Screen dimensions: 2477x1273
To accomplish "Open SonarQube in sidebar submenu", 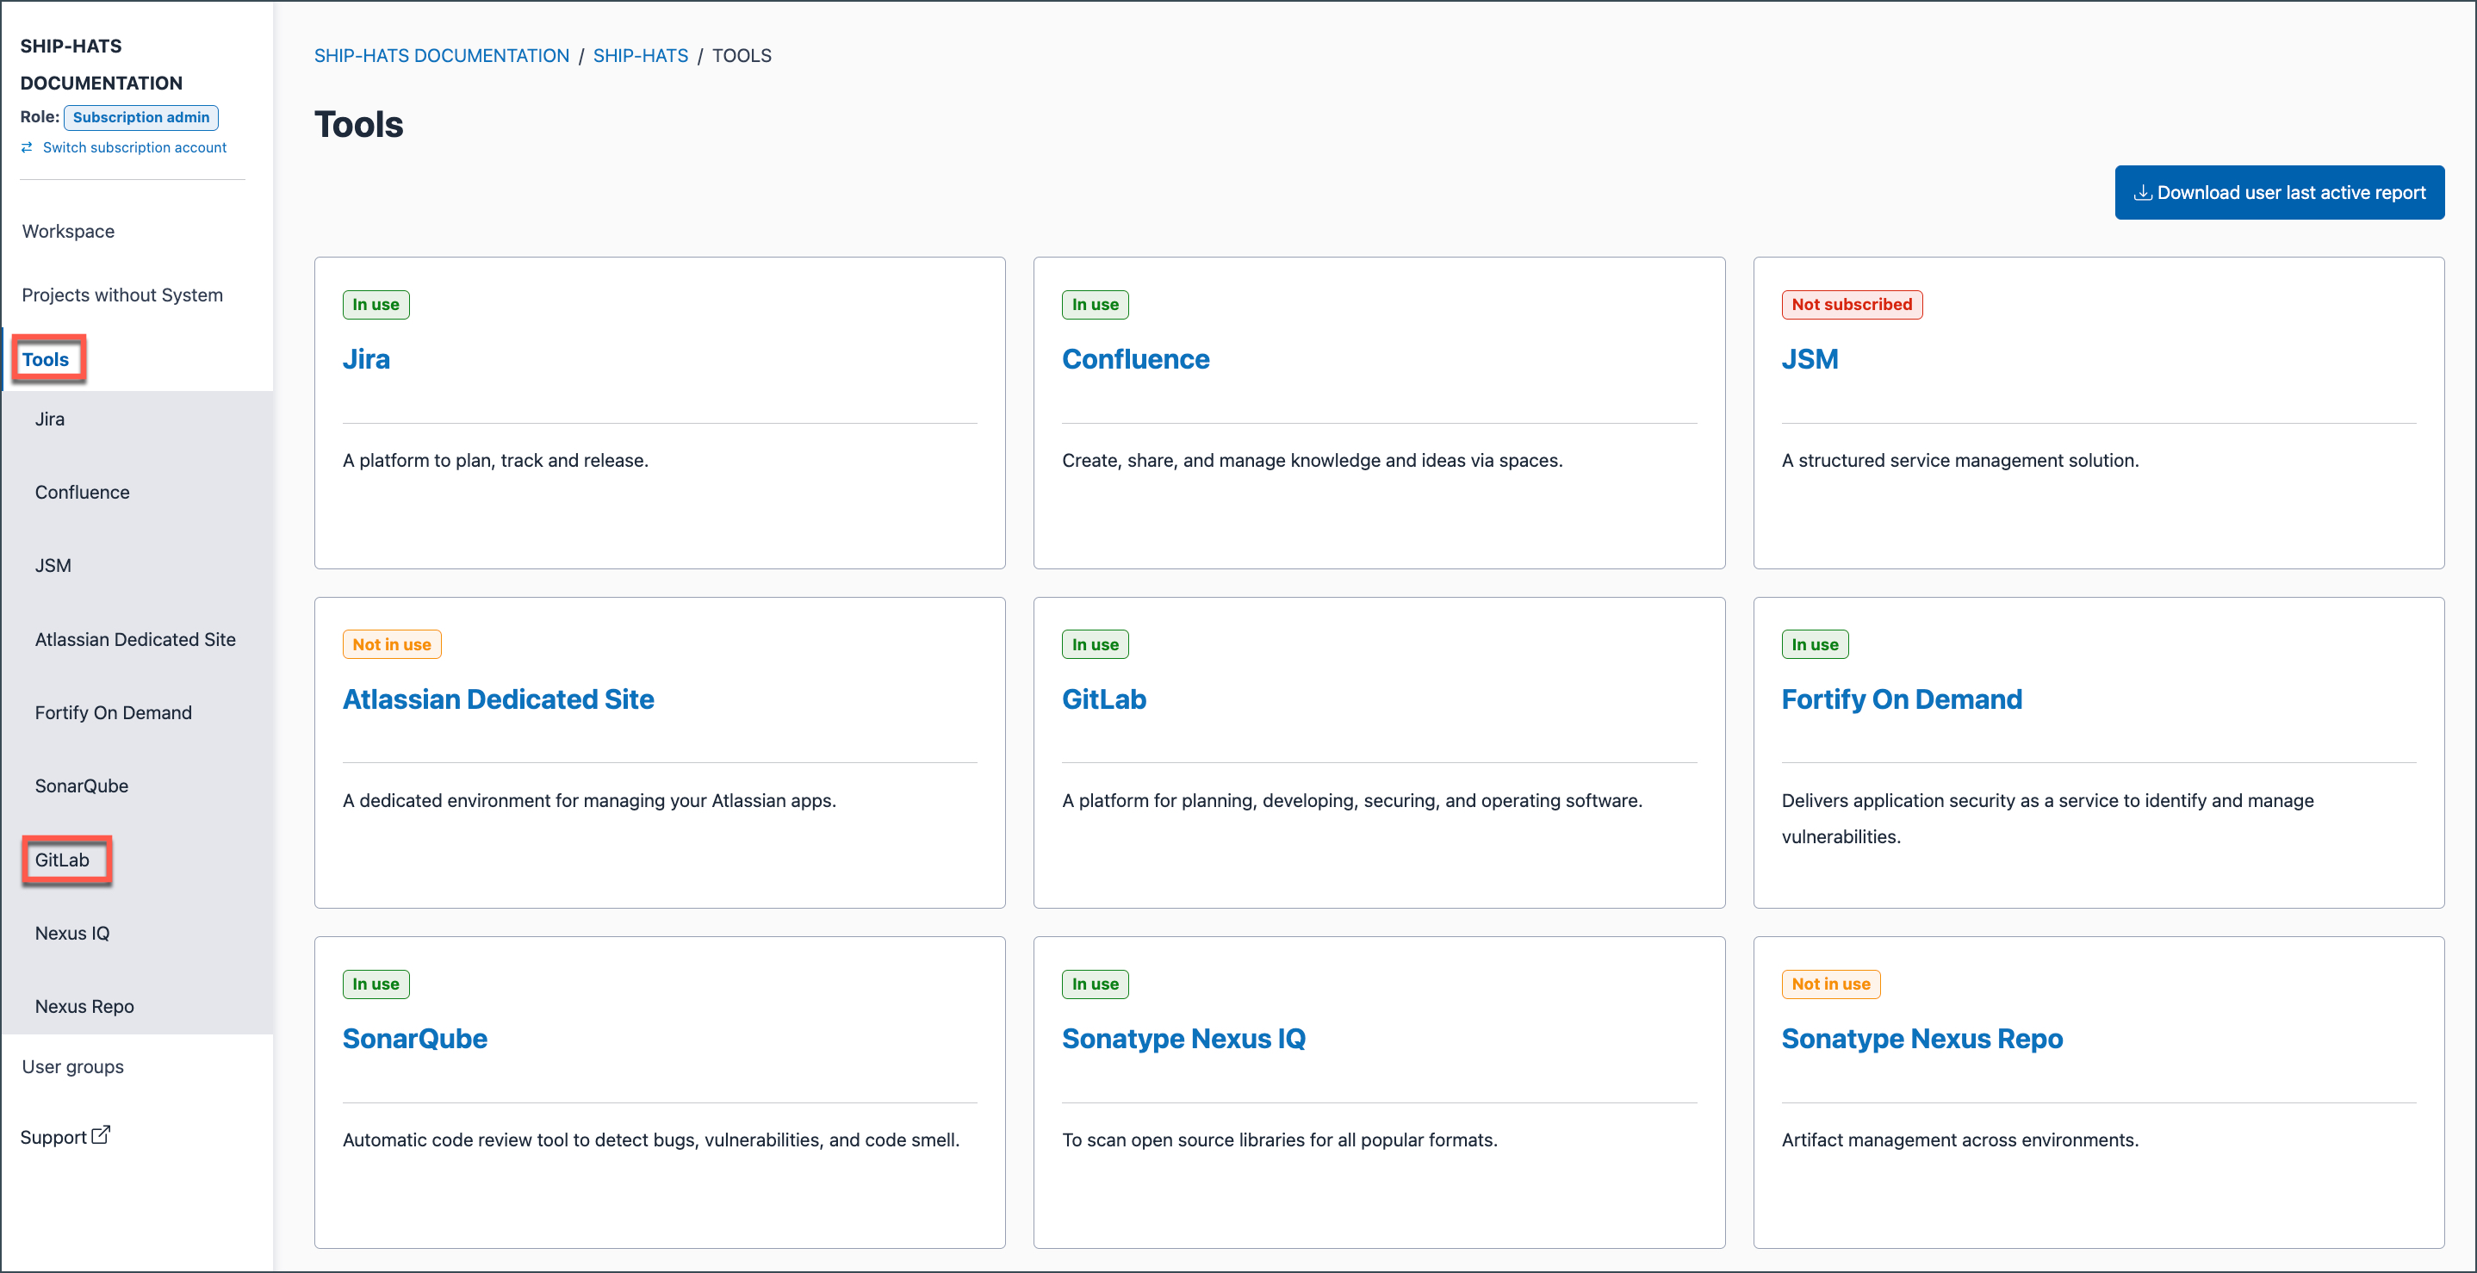I will coord(82,786).
